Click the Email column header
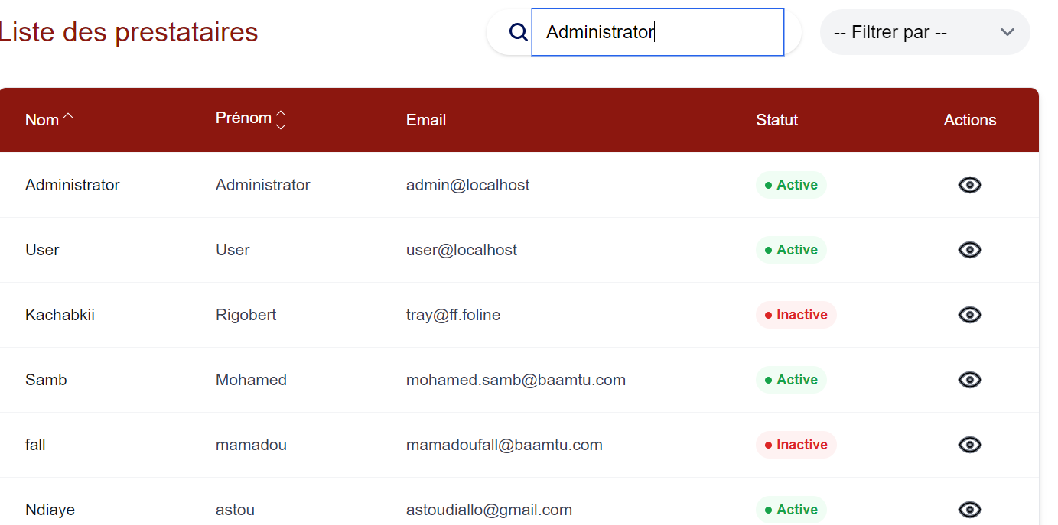The height and width of the screenshot is (525, 1058). pyautogui.click(x=426, y=120)
